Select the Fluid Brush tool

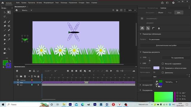pyautogui.click(x=5, y=22)
